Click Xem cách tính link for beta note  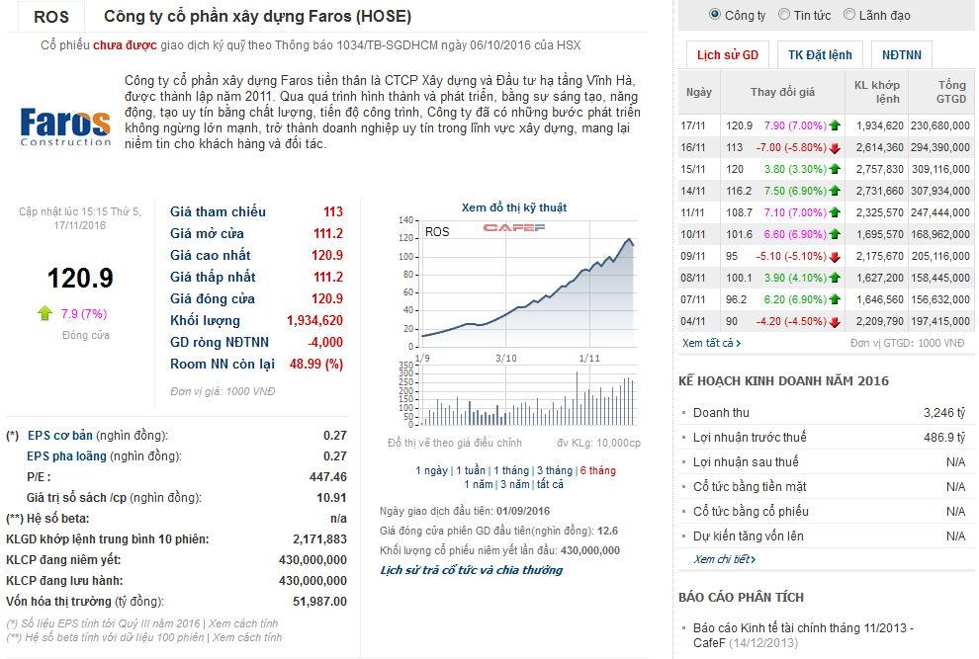(x=246, y=638)
